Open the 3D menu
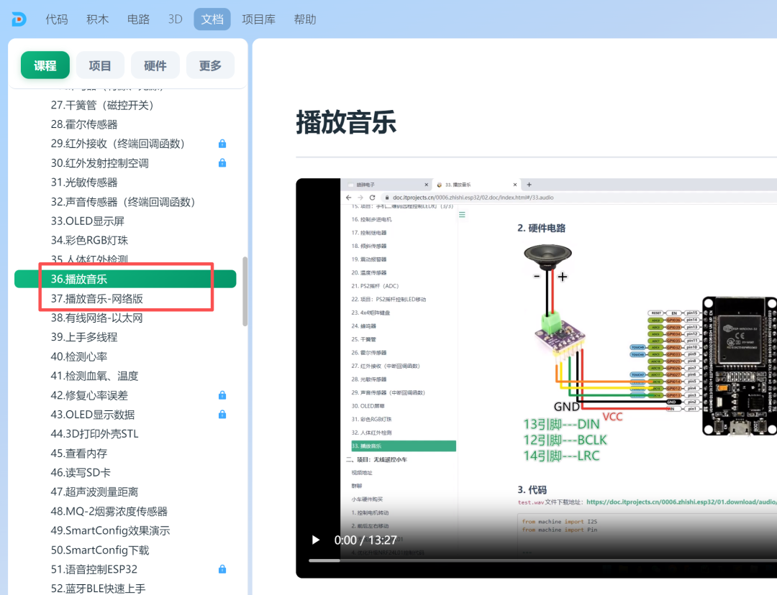Viewport: 777px width, 595px height. pos(175,19)
